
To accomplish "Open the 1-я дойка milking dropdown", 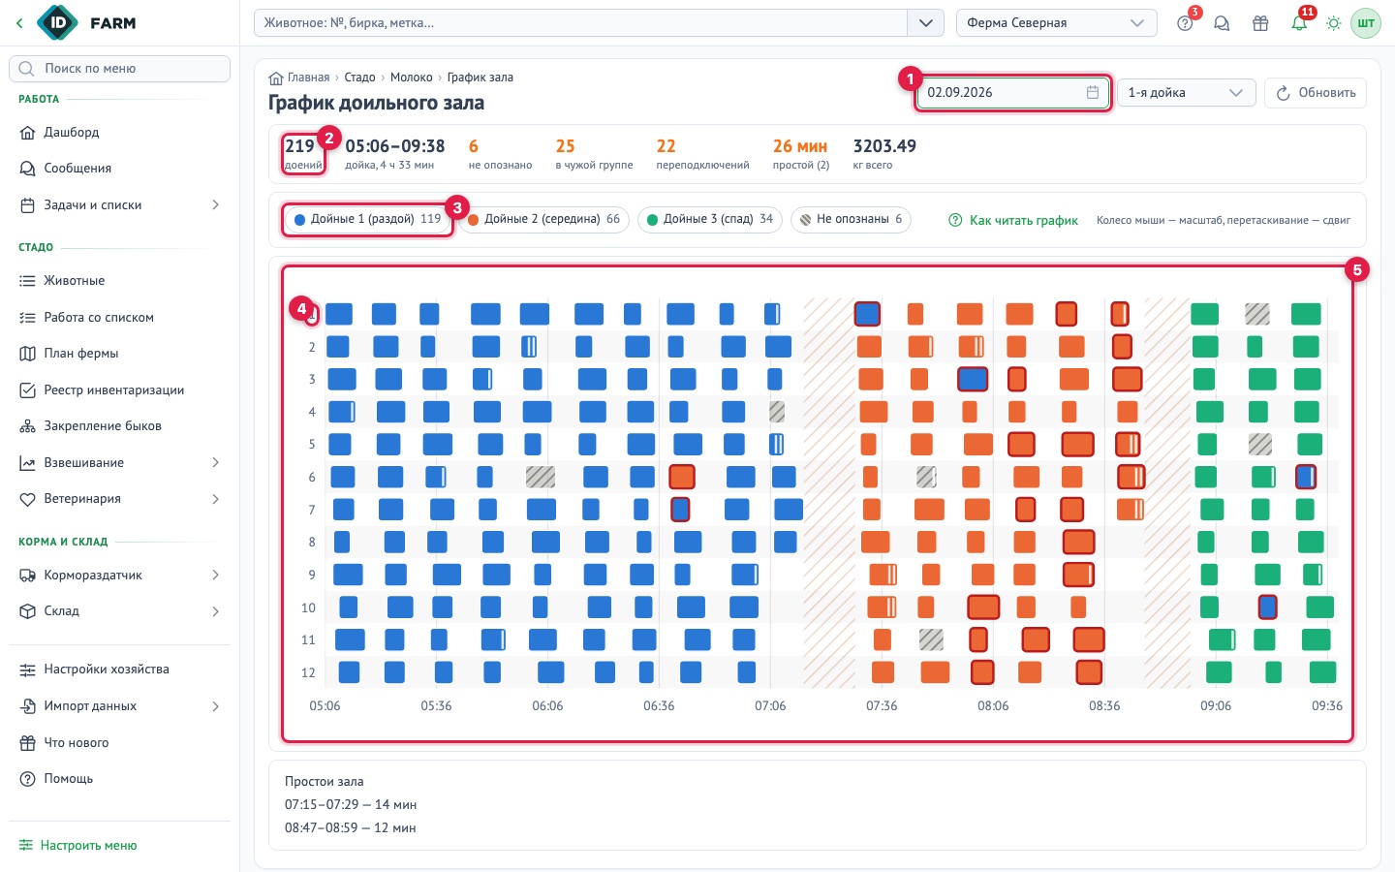I will [x=1186, y=92].
